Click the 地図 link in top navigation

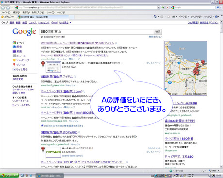(24, 23)
